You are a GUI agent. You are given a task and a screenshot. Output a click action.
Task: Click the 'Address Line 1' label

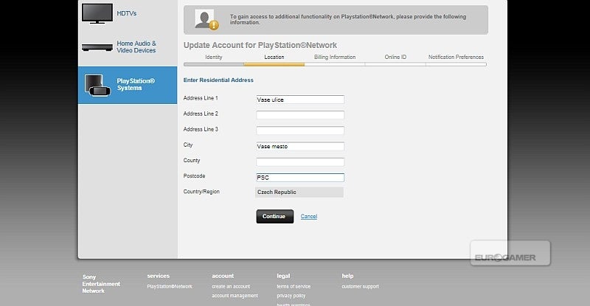(x=201, y=98)
